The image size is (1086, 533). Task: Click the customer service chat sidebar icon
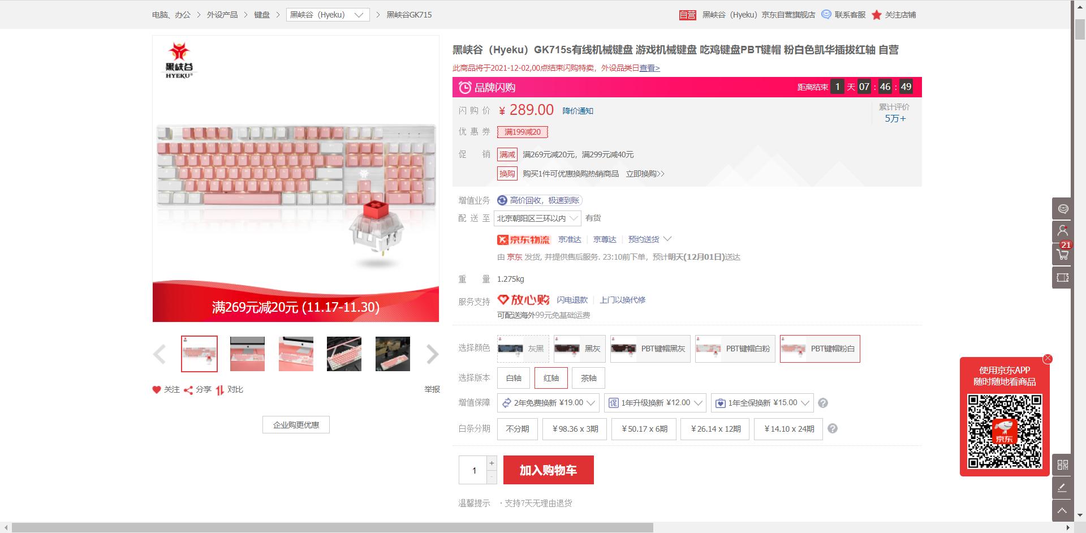[1062, 209]
